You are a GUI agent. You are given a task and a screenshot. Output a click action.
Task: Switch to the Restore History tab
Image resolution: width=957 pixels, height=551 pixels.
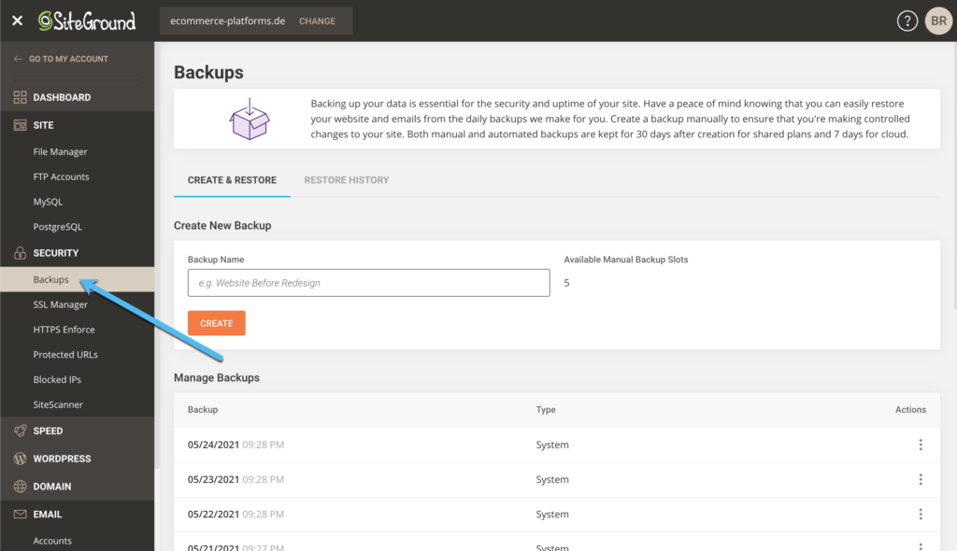(346, 180)
